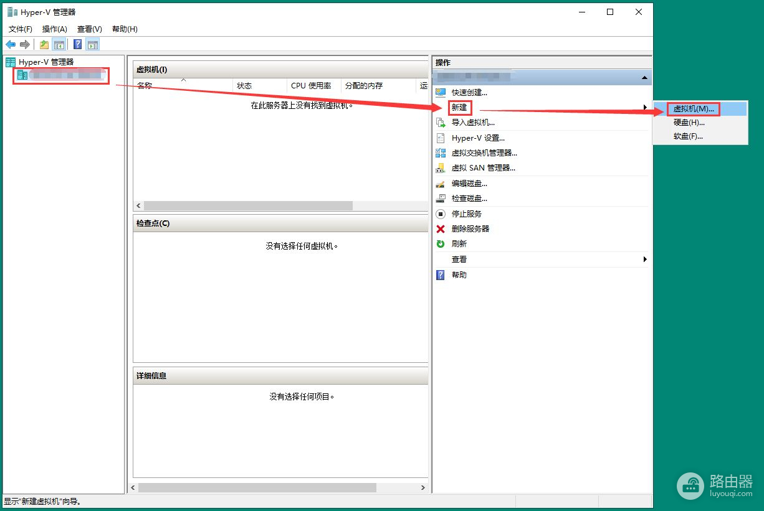Click the blue Help question mark in toolbar
Image resolution: width=764 pixels, height=511 pixels.
(x=77, y=44)
